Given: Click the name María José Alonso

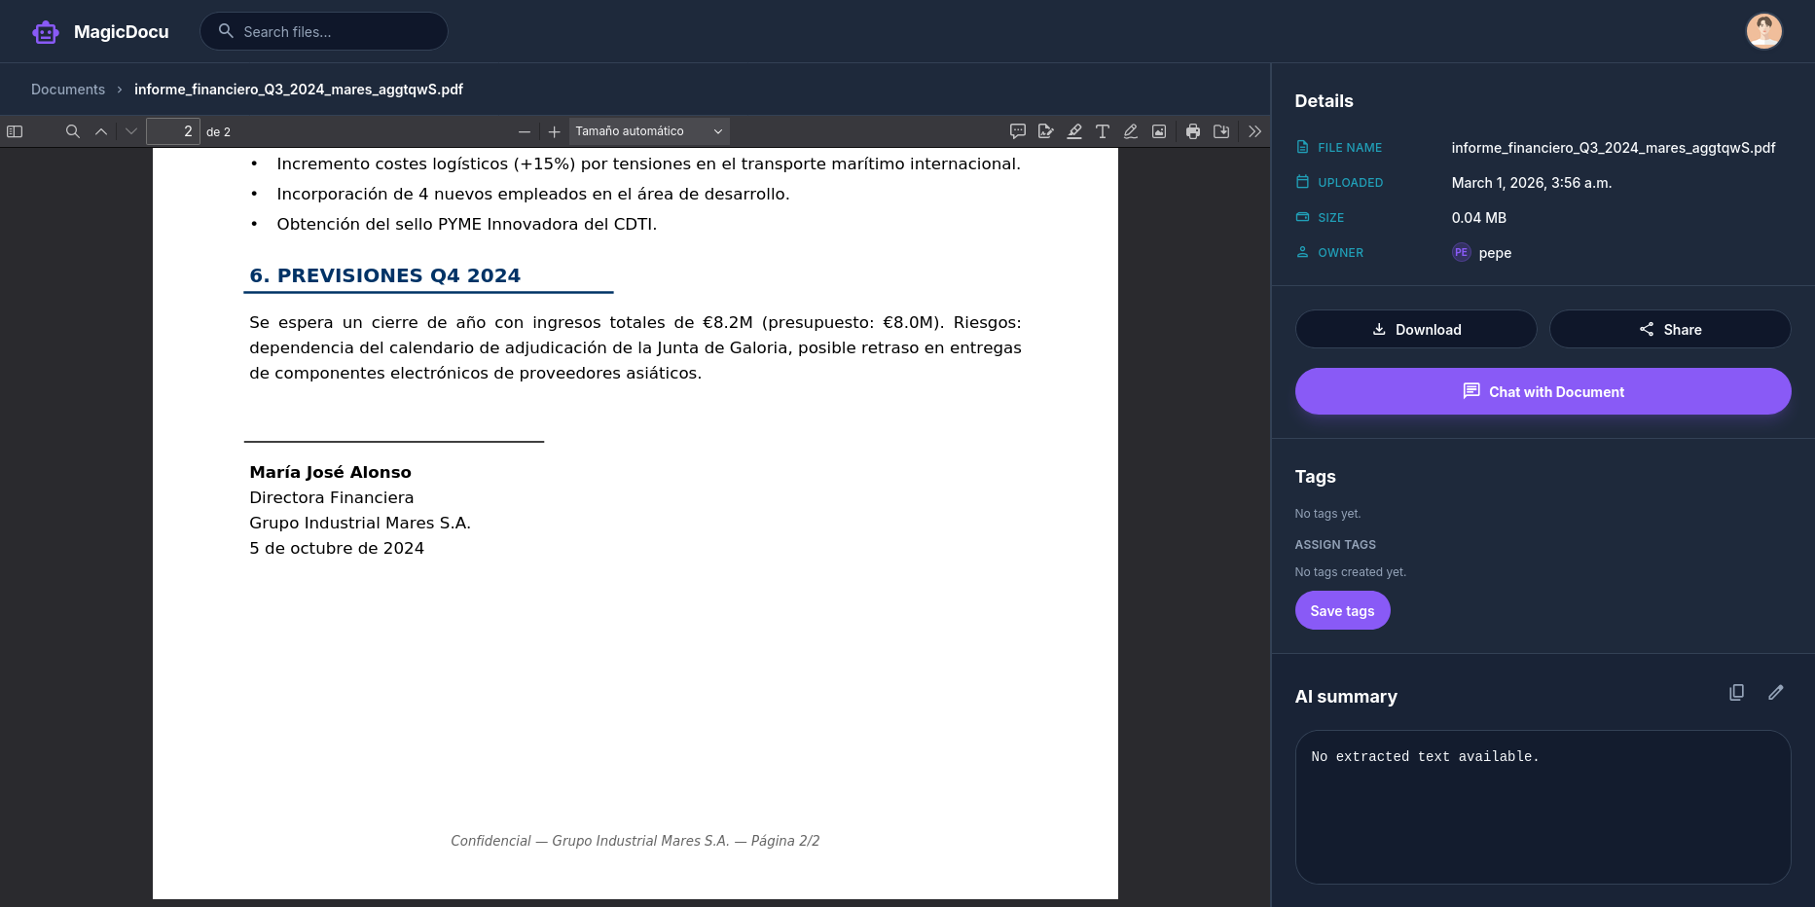Looking at the screenshot, I should coord(331,472).
